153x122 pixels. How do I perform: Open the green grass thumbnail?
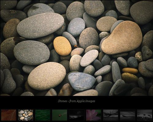pos(43,115)
